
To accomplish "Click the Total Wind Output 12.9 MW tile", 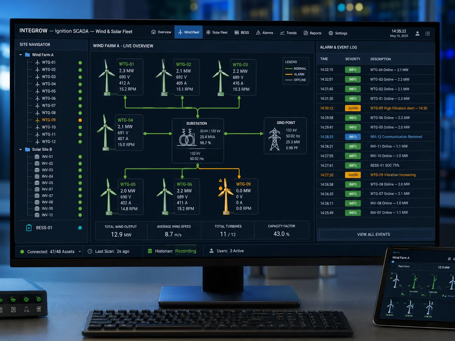I will tap(121, 231).
